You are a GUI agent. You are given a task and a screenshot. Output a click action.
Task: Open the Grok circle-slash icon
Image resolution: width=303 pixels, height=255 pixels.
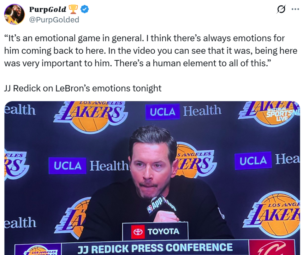[281, 9]
